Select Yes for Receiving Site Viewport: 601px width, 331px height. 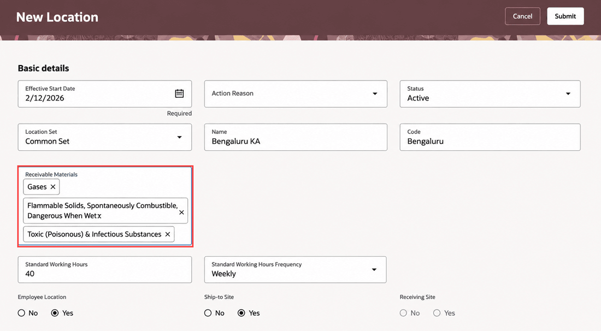[437, 313]
